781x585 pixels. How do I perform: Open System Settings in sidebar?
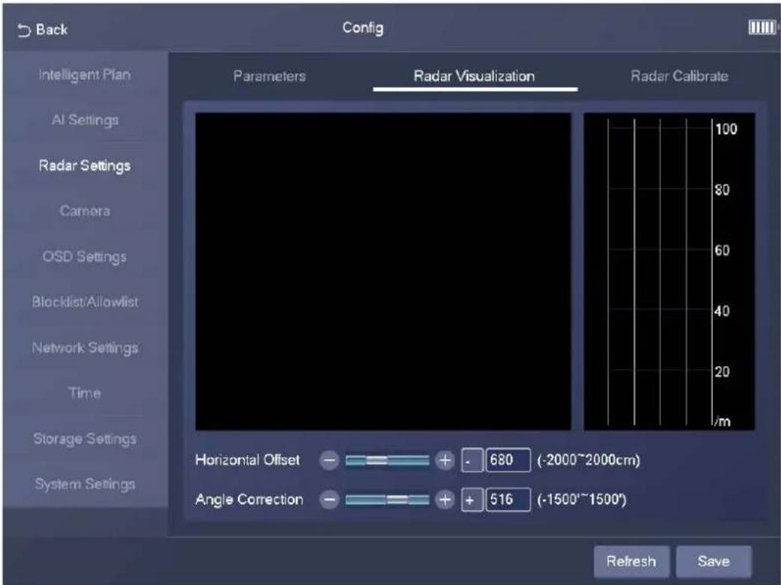pos(85,484)
